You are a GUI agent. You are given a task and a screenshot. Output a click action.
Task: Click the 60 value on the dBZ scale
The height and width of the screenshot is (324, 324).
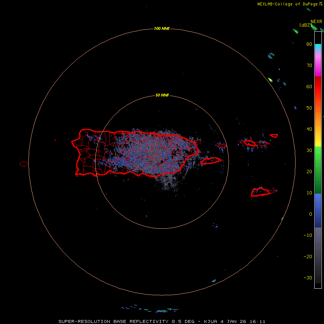pyautogui.click(x=309, y=86)
